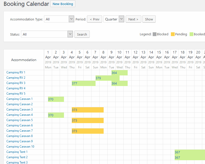This screenshot has height=164, width=205.
Task: Go to previous quarter with Prev button
Action: pyautogui.click(x=94, y=19)
